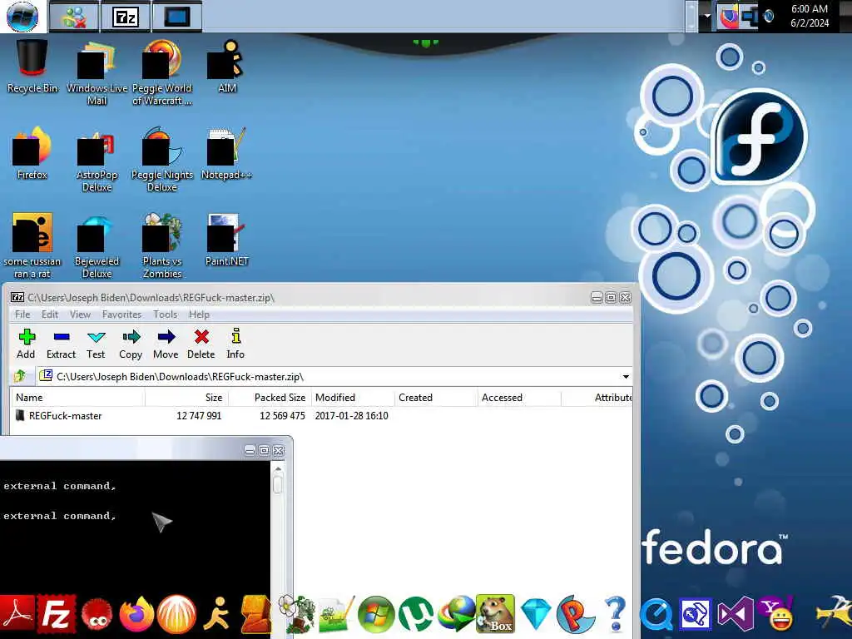Select the Plants vs Zombies desktop shortcut
Screen dimensions: 852x639
tap(162, 245)
